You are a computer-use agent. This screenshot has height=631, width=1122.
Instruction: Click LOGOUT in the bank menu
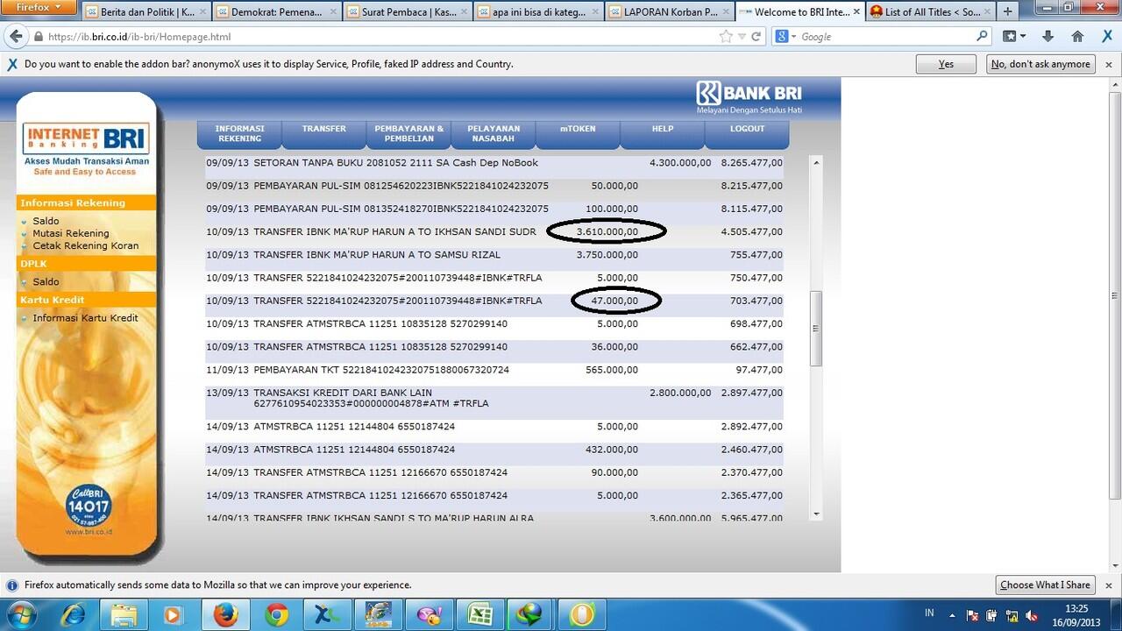pyautogui.click(x=747, y=133)
